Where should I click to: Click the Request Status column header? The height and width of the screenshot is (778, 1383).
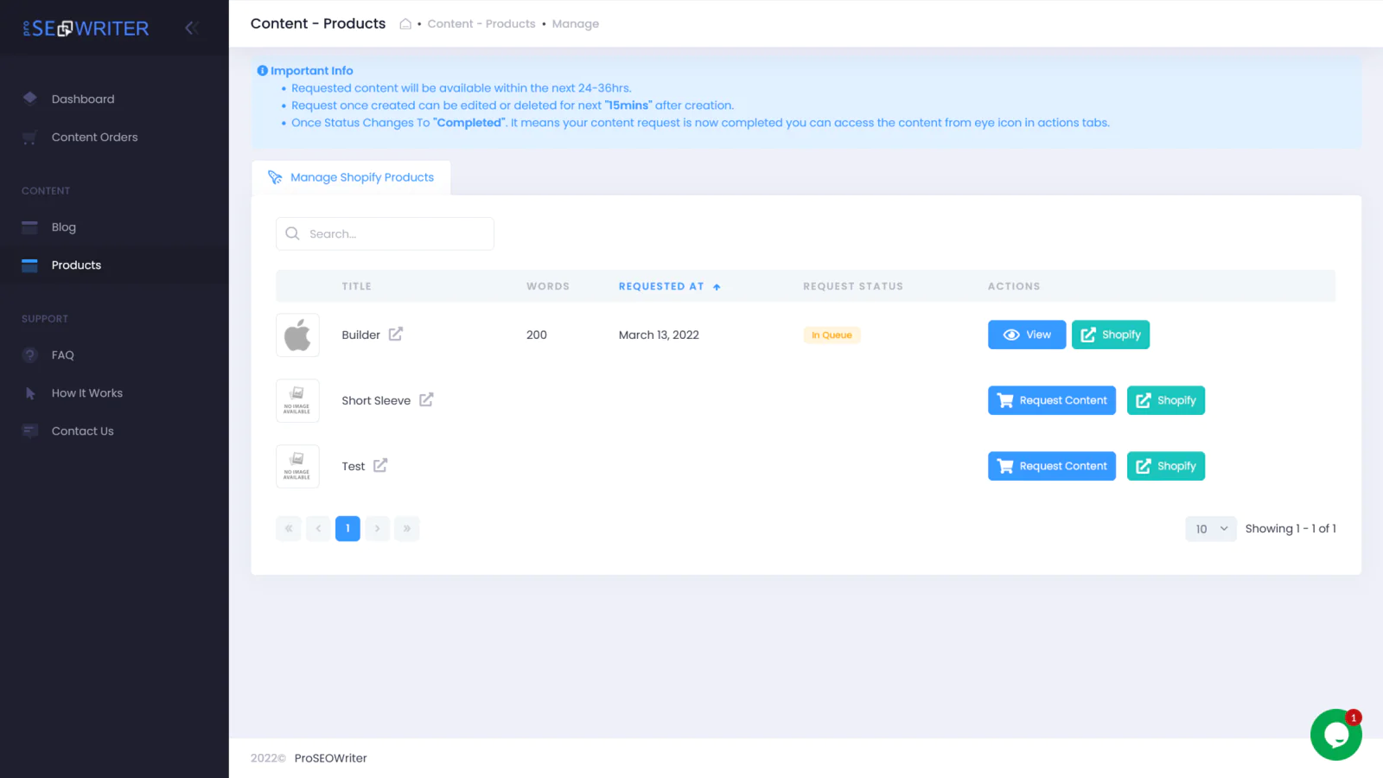853,286
